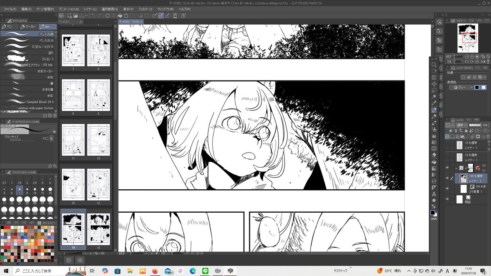Image resolution: width=491 pixels, height=276 pixels.
Task: Open the ファイル(F) menu
Action: click(x=10, y=9)
